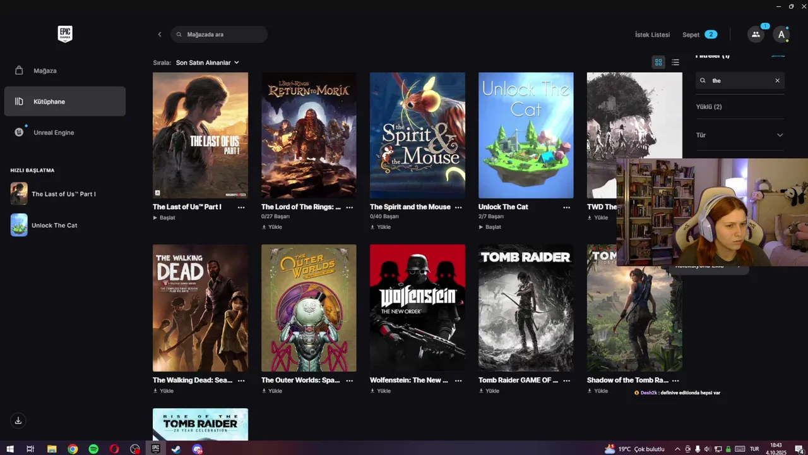Click Yükle under The Outer Worlds

click(272, 391)
